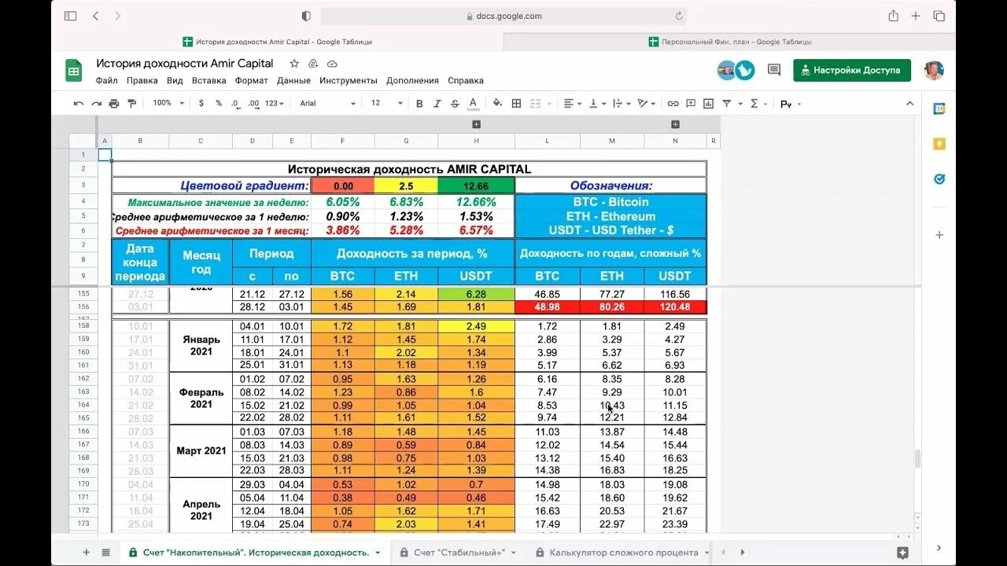Open the Правка menu
Image resolution: width=1007 pixels, height=566 pixels.
(142, 80)
